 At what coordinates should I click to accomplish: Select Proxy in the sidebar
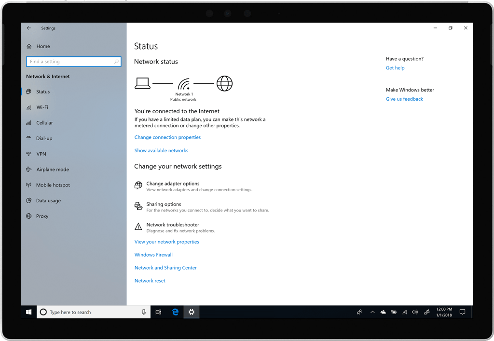pyautogui.click(x=42, y=216)
